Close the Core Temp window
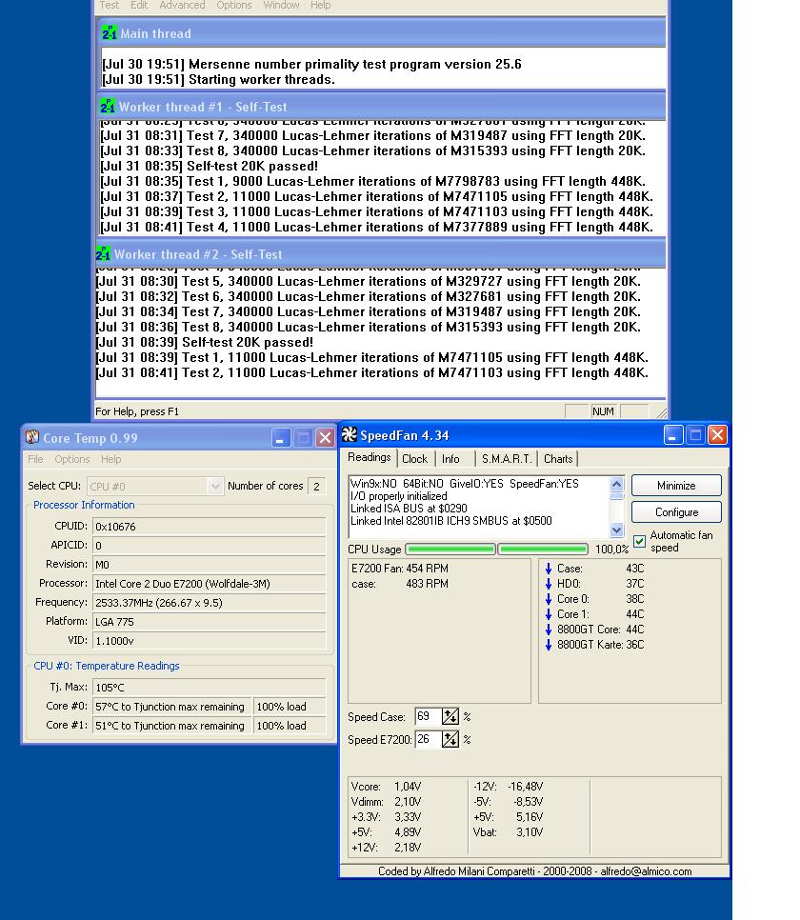Screen dimensions: 800x920 coord(325,438)
